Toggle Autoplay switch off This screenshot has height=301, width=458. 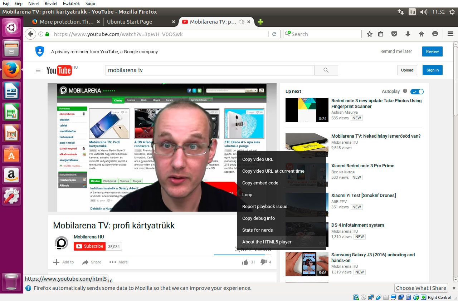pyautogui.click(x=417, y=92)
